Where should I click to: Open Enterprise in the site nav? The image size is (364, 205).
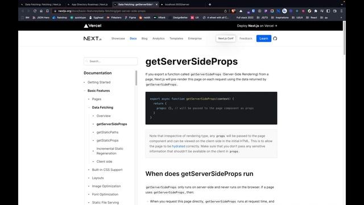pyautogui.click(x=195, y=39)
